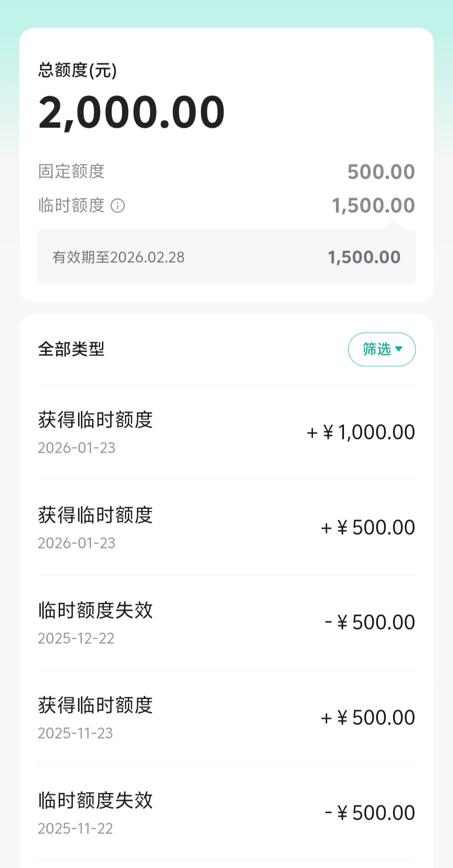This screenshot has height=868, width=453.
Task: Click the +¥500.00 amount for 2025-11-23
Action: point(368,718)
